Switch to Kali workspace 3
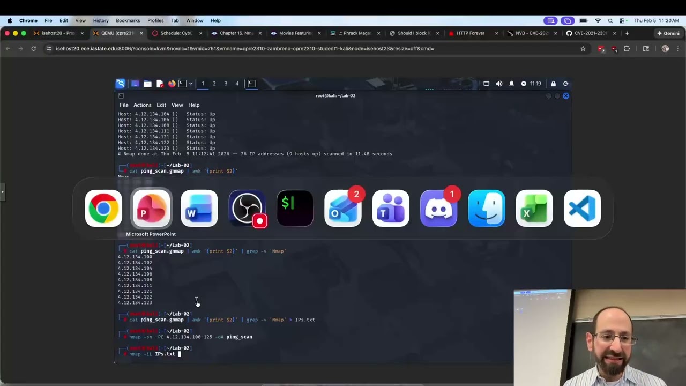 pyautogui.click(x=226, y=84)
